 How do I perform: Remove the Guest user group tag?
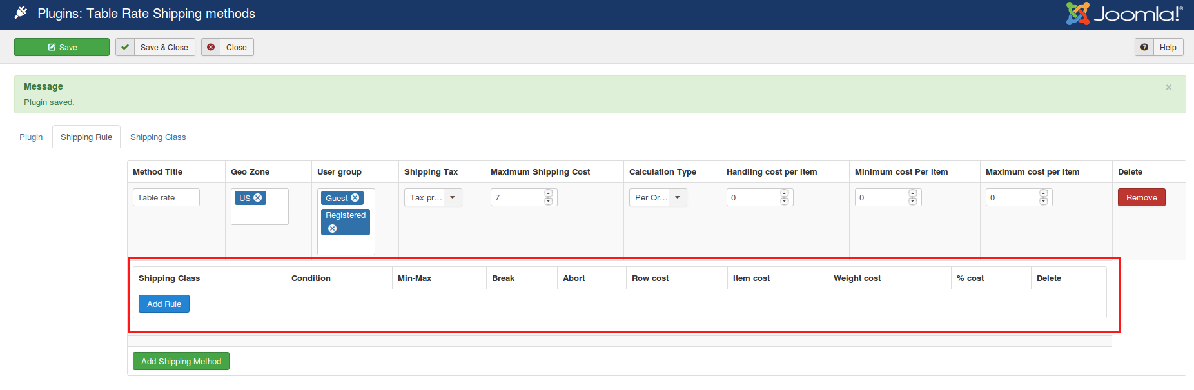click(x=355, y=198)
